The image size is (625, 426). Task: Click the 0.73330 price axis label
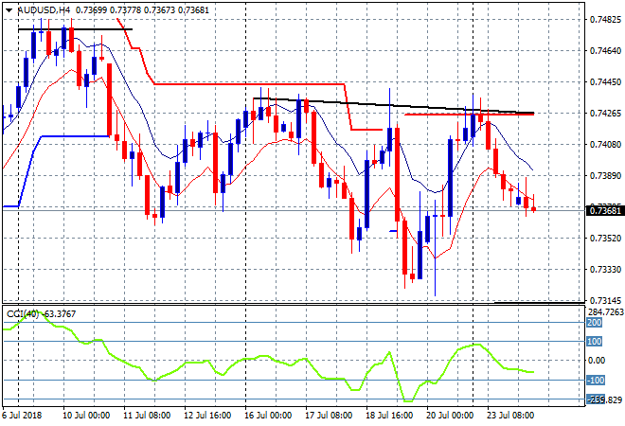[x=605, y=270]
